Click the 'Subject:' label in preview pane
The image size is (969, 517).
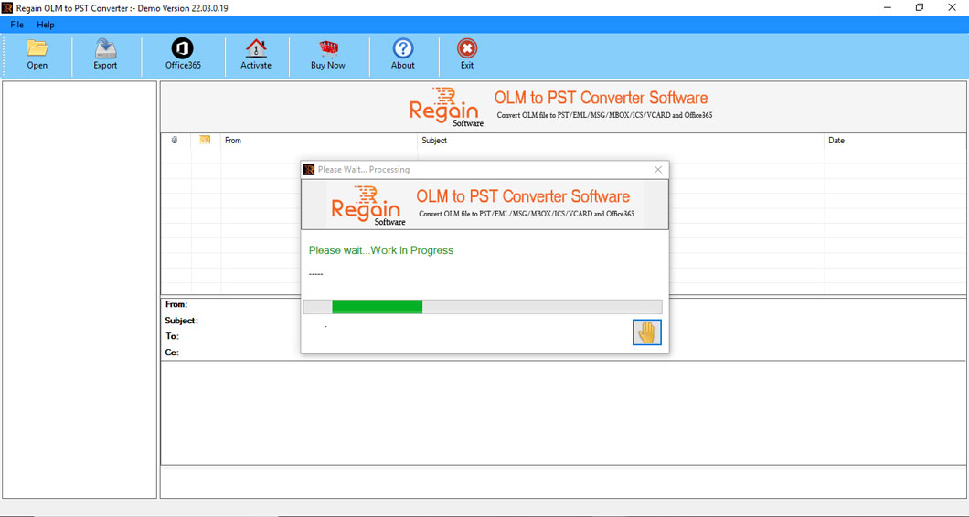coord(181,321)
